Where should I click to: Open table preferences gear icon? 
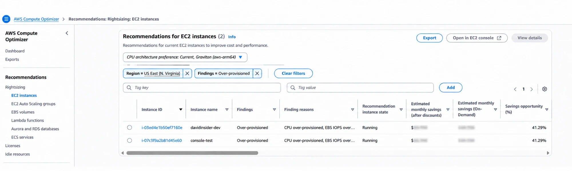coord(545,89)
